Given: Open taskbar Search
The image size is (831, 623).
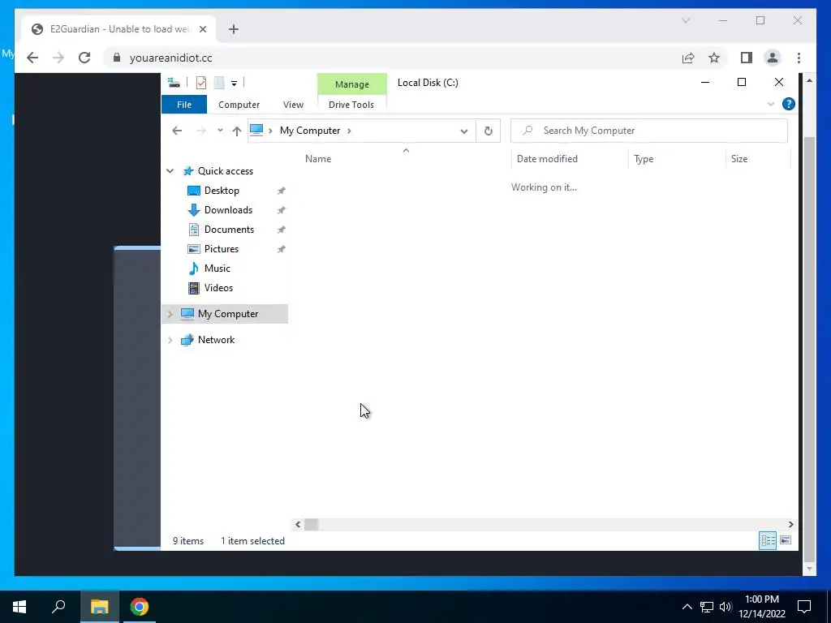Looking at the screenshot, I should 58,607.
